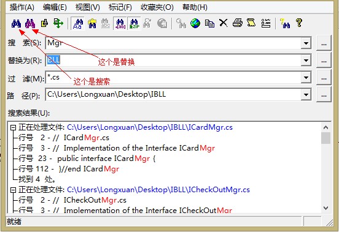The width and height of the screenshot is (339, 232).
Task: Copy results with the copy pages icon
Action: 209,23
